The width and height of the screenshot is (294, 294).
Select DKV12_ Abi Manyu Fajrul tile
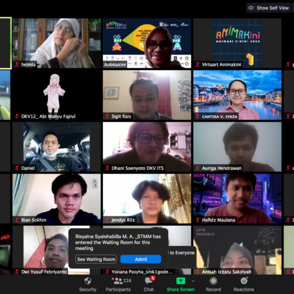click(56, 95)
